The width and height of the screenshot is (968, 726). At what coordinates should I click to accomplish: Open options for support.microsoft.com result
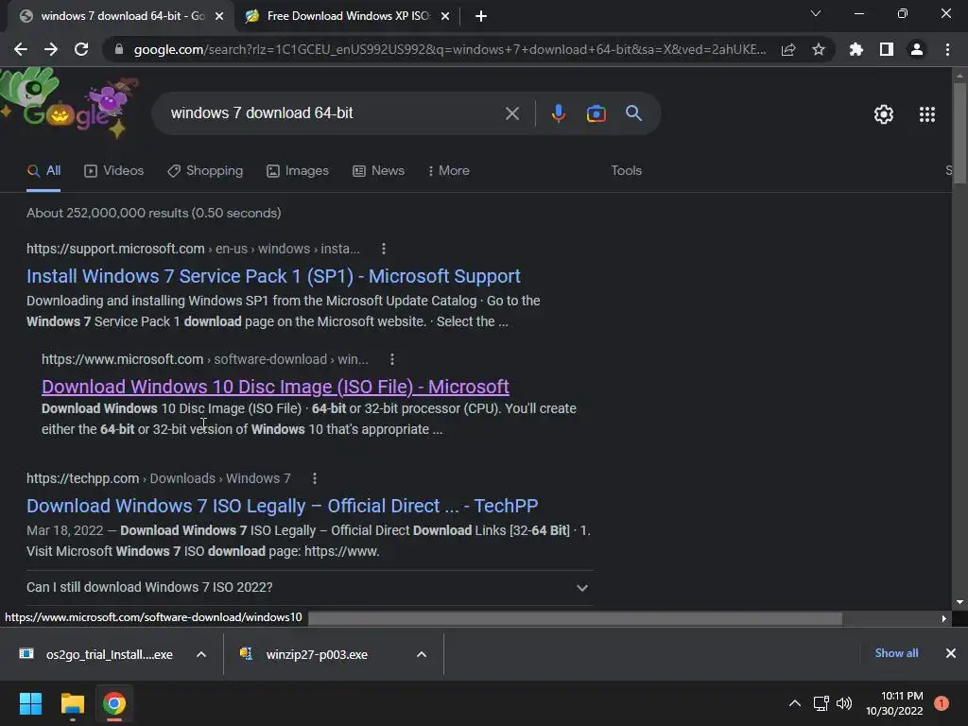click(384, 249)
